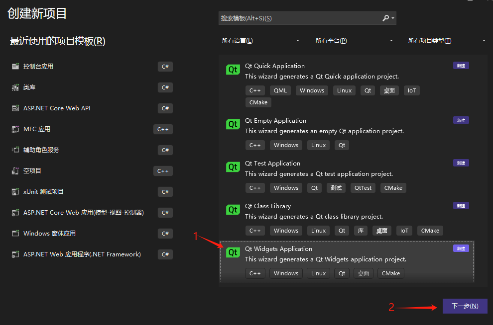Click the ASP.NET Core Web API icon
The height and width of the screenshot is (325, 493).
click(x=15, y=108)
